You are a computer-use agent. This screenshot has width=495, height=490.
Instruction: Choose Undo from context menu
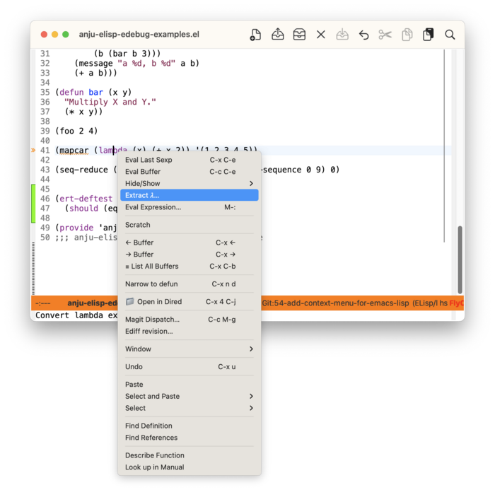[190, 366]
